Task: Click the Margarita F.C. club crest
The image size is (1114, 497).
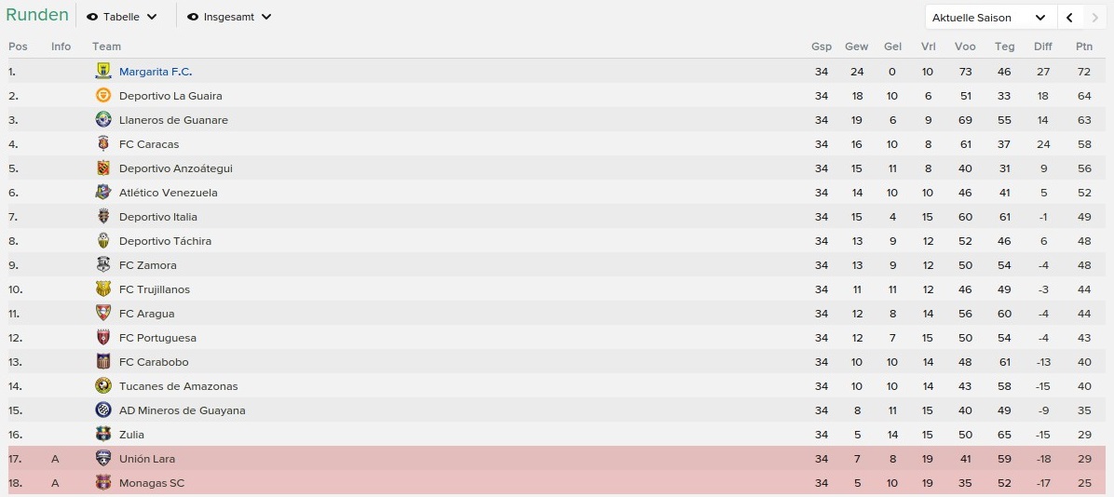Action: (103, 71)
